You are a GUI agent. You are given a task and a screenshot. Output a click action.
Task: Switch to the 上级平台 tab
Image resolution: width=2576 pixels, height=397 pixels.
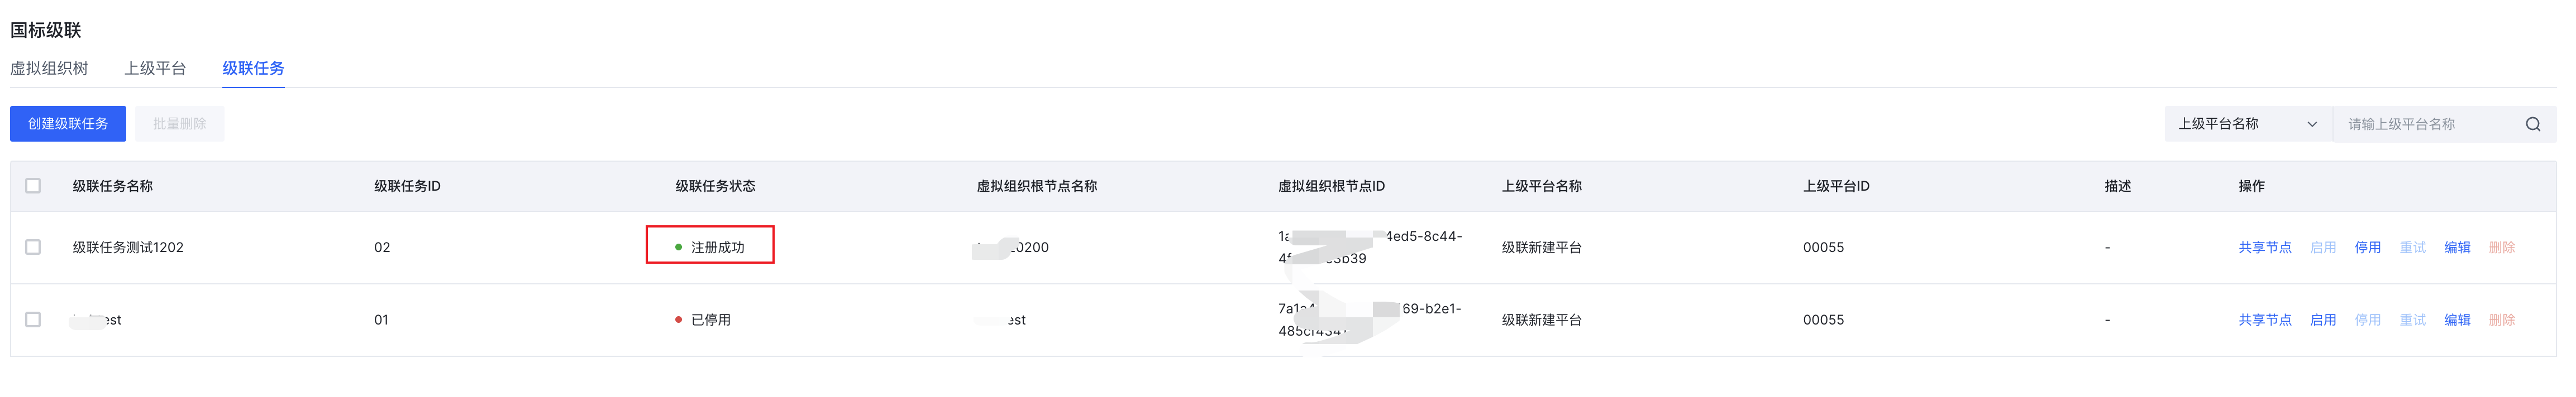click(x=155, y=69)
